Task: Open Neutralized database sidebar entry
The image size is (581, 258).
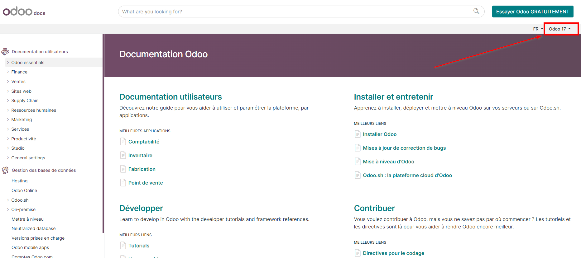Action: (x=34, y=228)
